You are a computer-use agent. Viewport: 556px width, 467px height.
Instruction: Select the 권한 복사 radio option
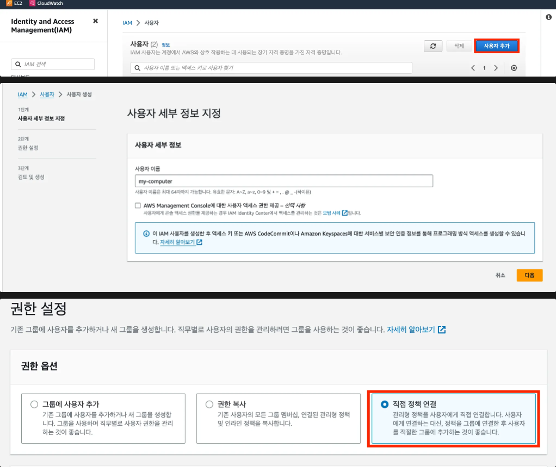[209, 405]
